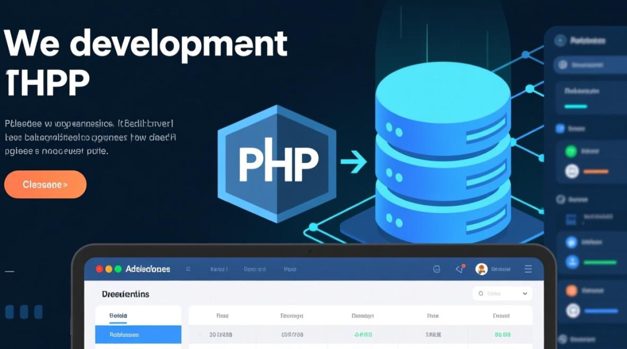Open the hamburger menu in the laptop header

[x=528, y=269]
